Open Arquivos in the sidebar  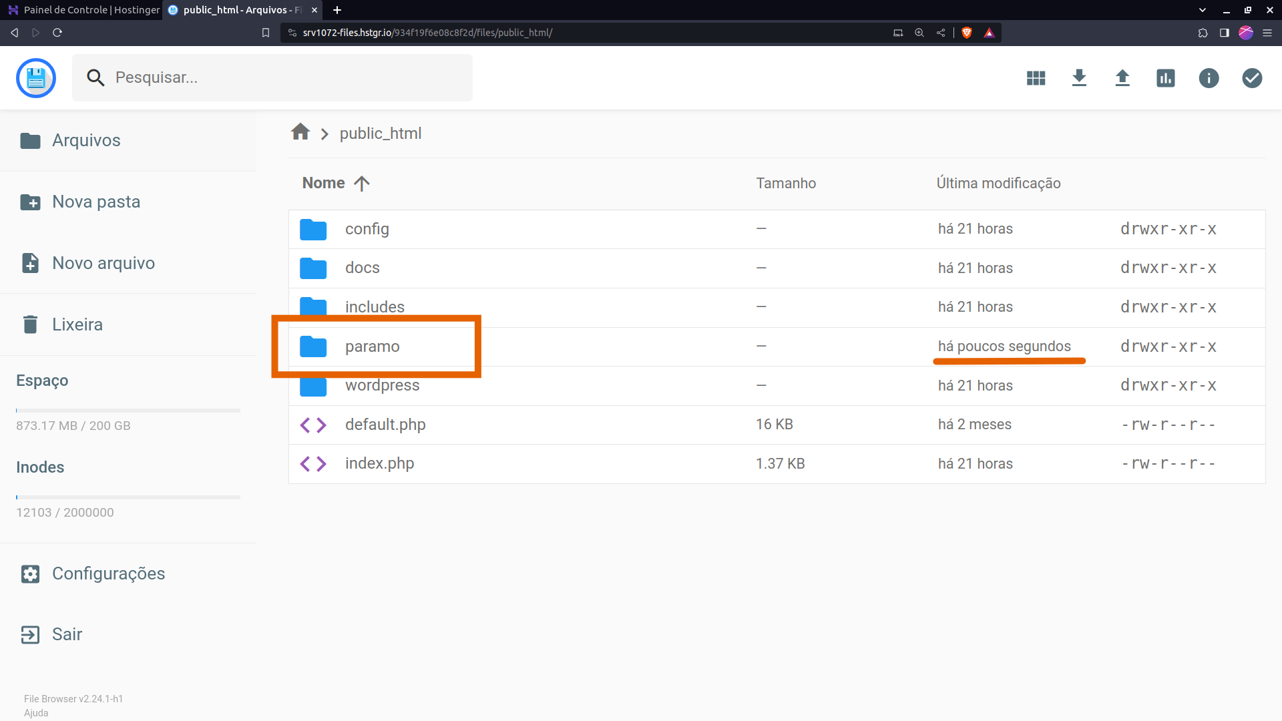click(x=128, y=140)
